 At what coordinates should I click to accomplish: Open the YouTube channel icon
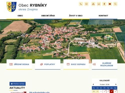point(110,4)
